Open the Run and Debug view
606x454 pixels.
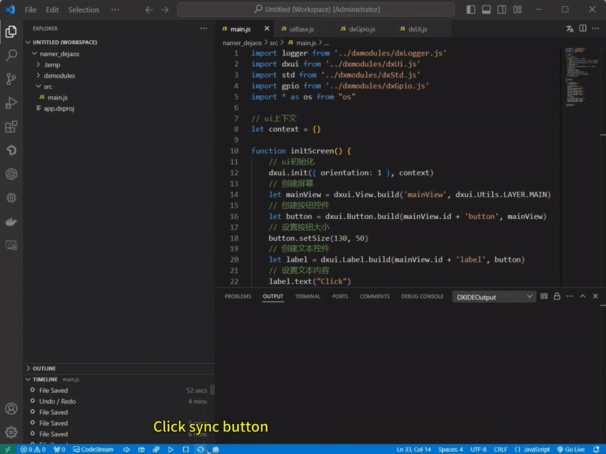tap(11, 103)
